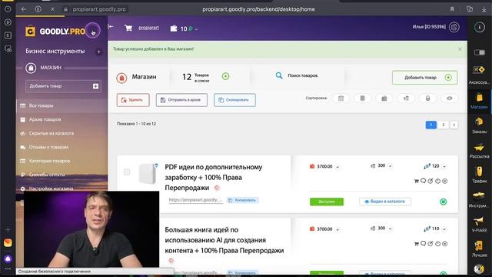Toggle the power icon on Большая книга product

(437, 244)
